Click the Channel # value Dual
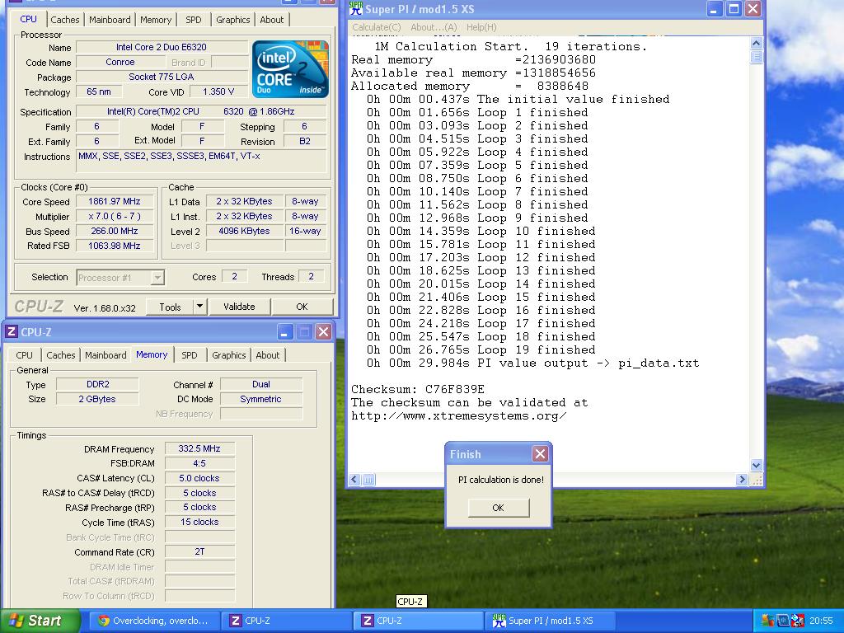This screenshot has height=633, width=844. point(261,384)
